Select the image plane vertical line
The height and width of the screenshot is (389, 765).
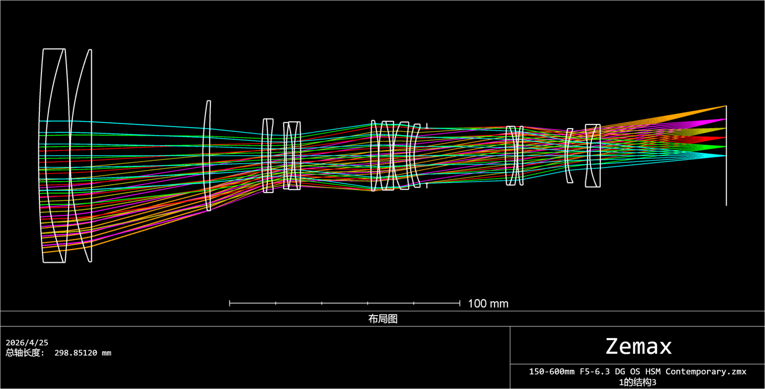(x=726, y=156)
